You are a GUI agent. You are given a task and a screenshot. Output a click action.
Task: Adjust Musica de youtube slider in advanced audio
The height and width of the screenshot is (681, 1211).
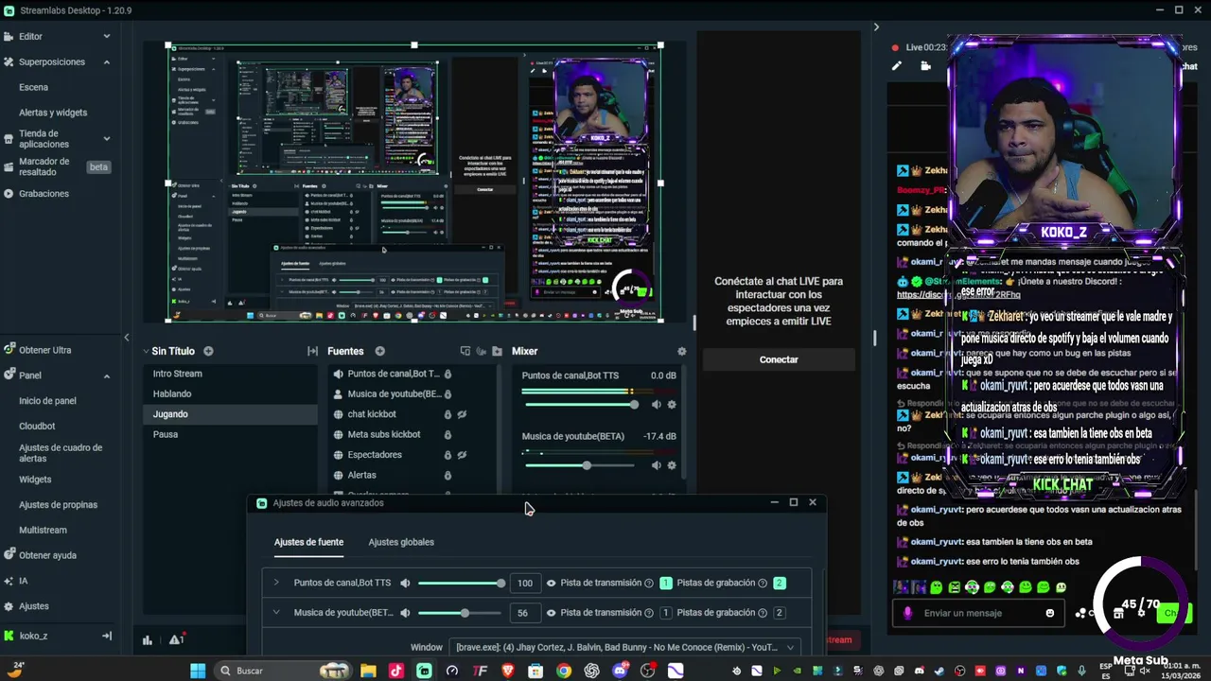click(x=461, y=613)
